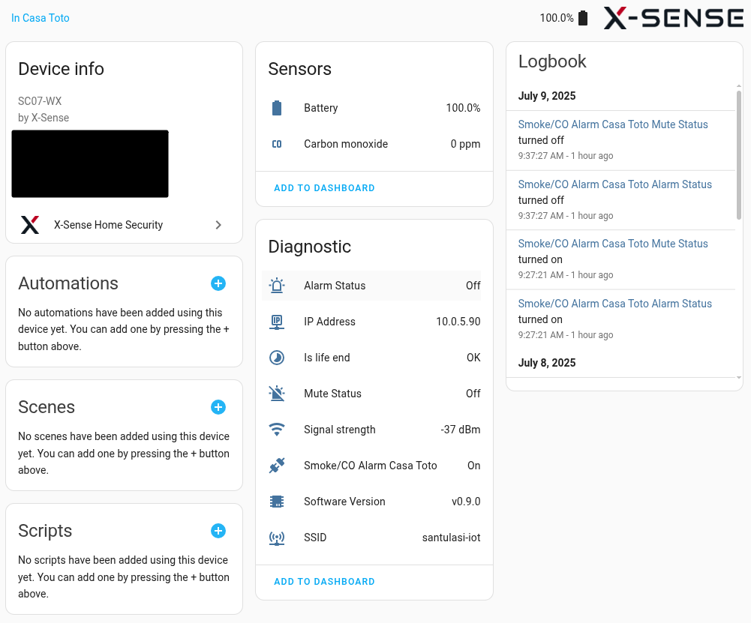This screenshot has width=751, height=623.
Task: Click the Carbon monoxide label
Action: pos(346,144)
